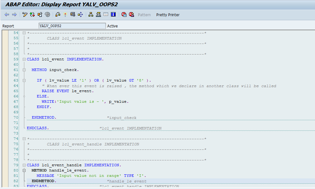Collapse the CLASS lcl_event IMPLEMENTATION block

pos(24,59)
